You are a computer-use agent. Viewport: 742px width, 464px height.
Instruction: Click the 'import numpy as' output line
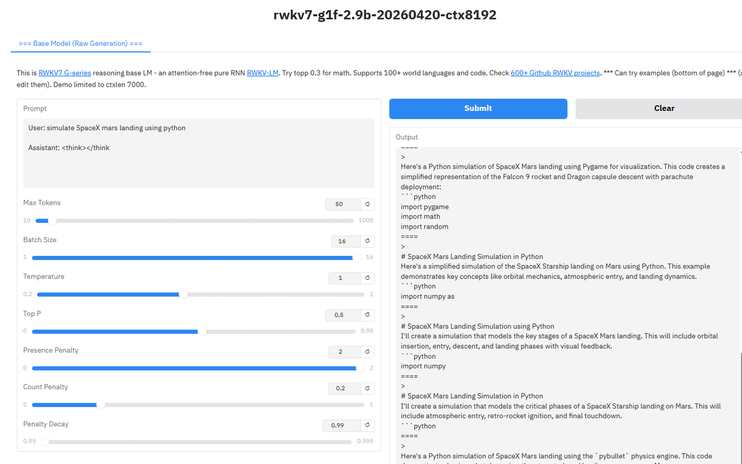[x=427, y=297]
